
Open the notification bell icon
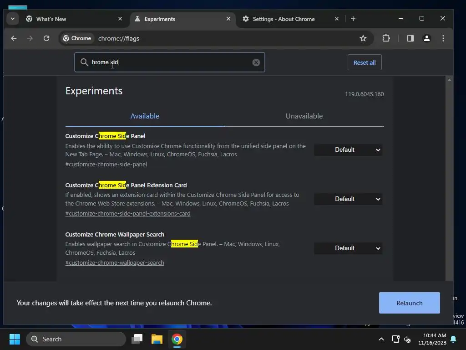[x=454, y=339]
